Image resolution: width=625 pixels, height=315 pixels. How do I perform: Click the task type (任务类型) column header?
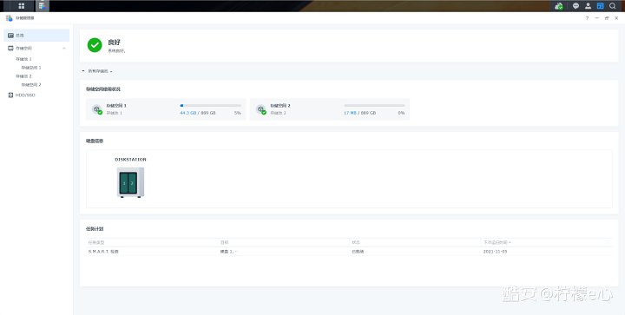coord(96,242)
